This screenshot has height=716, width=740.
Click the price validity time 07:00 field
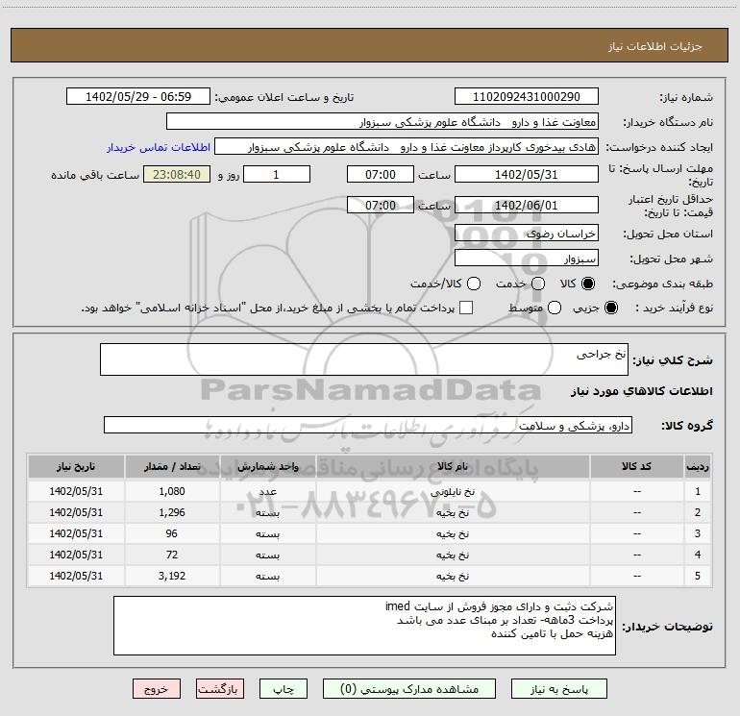coord(381,205)
